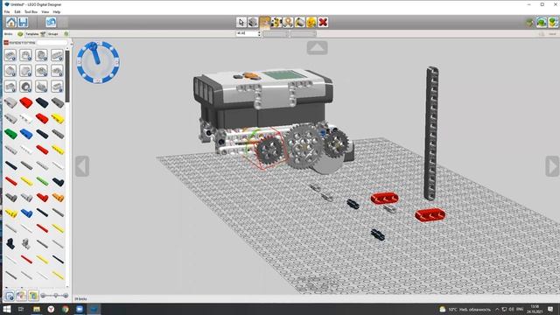Click the angle stepper arrows

click(x=259, y=33)
